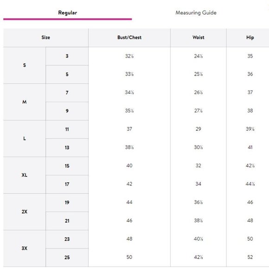Click hip value 52 in last row
Image resolution: width=269 pixels, height=269 pixels.
pyautogui.click(x=250, y=257)
